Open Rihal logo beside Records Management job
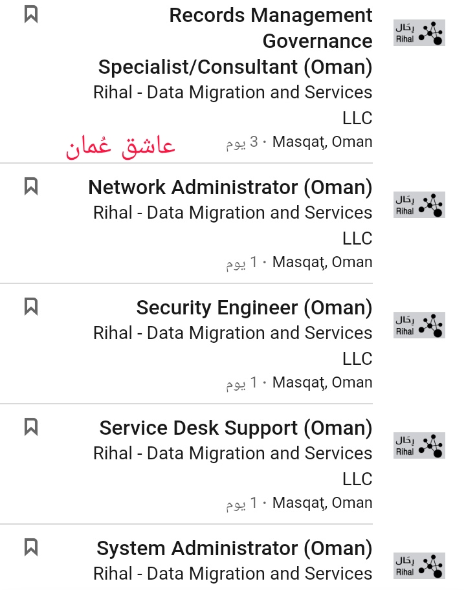The height and width of the screenshot is (590, 466). tap(419, 33)
